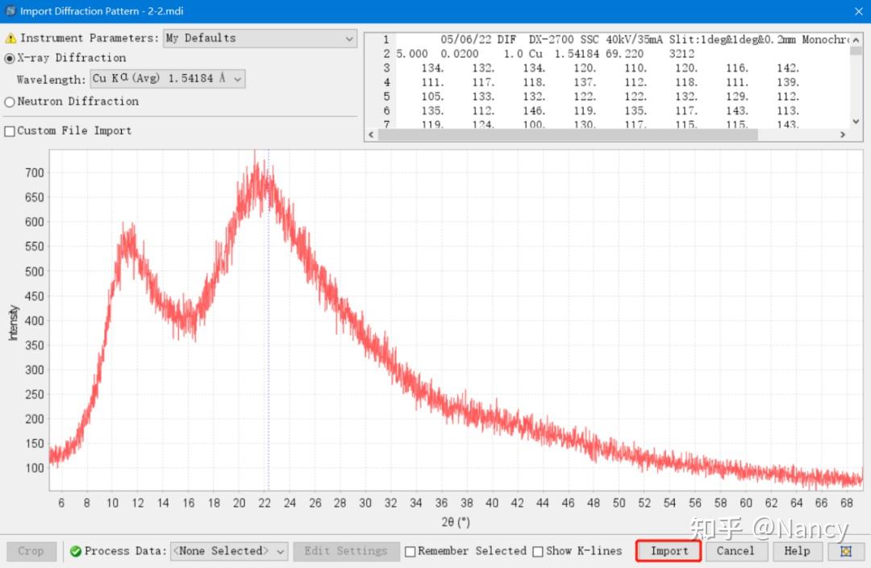The image size is (871, 568).
Task: Open the Instrument Parameters My Defaults dropdown
Action: [260, 39]
